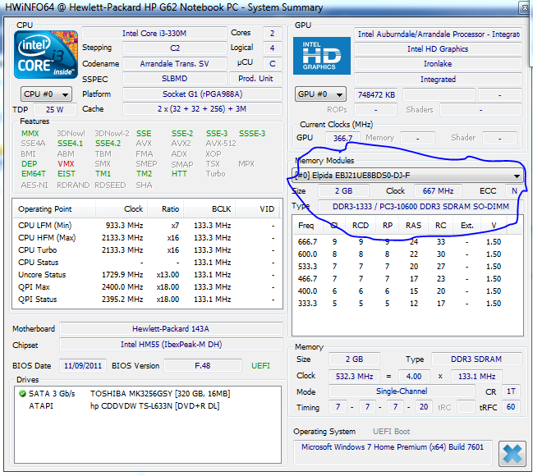Image resolution: width=533 pixels, height=476 pixels.
Task: Select the 666.7 frequency timing row
Action: pyautogui.click(x=407, y=242)
